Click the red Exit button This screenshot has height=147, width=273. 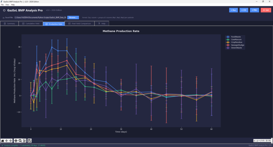point(265,10)
